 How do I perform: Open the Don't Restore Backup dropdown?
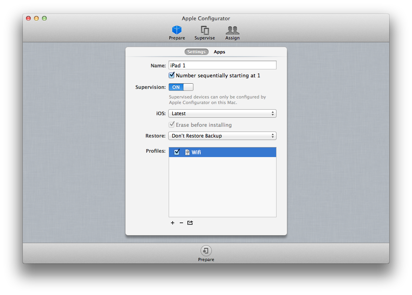click(x=222, y=136)
